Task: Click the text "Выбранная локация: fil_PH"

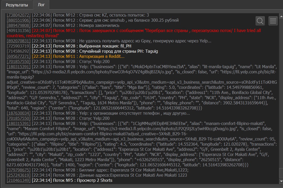Action: 105,46
